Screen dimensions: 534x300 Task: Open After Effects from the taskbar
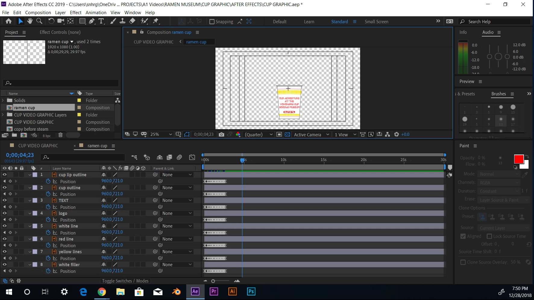[x=195, y=292]
